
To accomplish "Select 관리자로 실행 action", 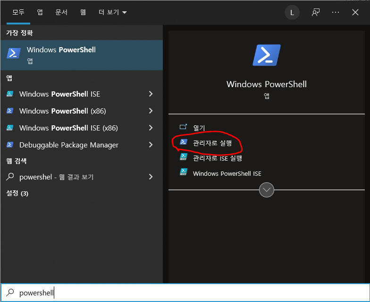I will 212,143.
